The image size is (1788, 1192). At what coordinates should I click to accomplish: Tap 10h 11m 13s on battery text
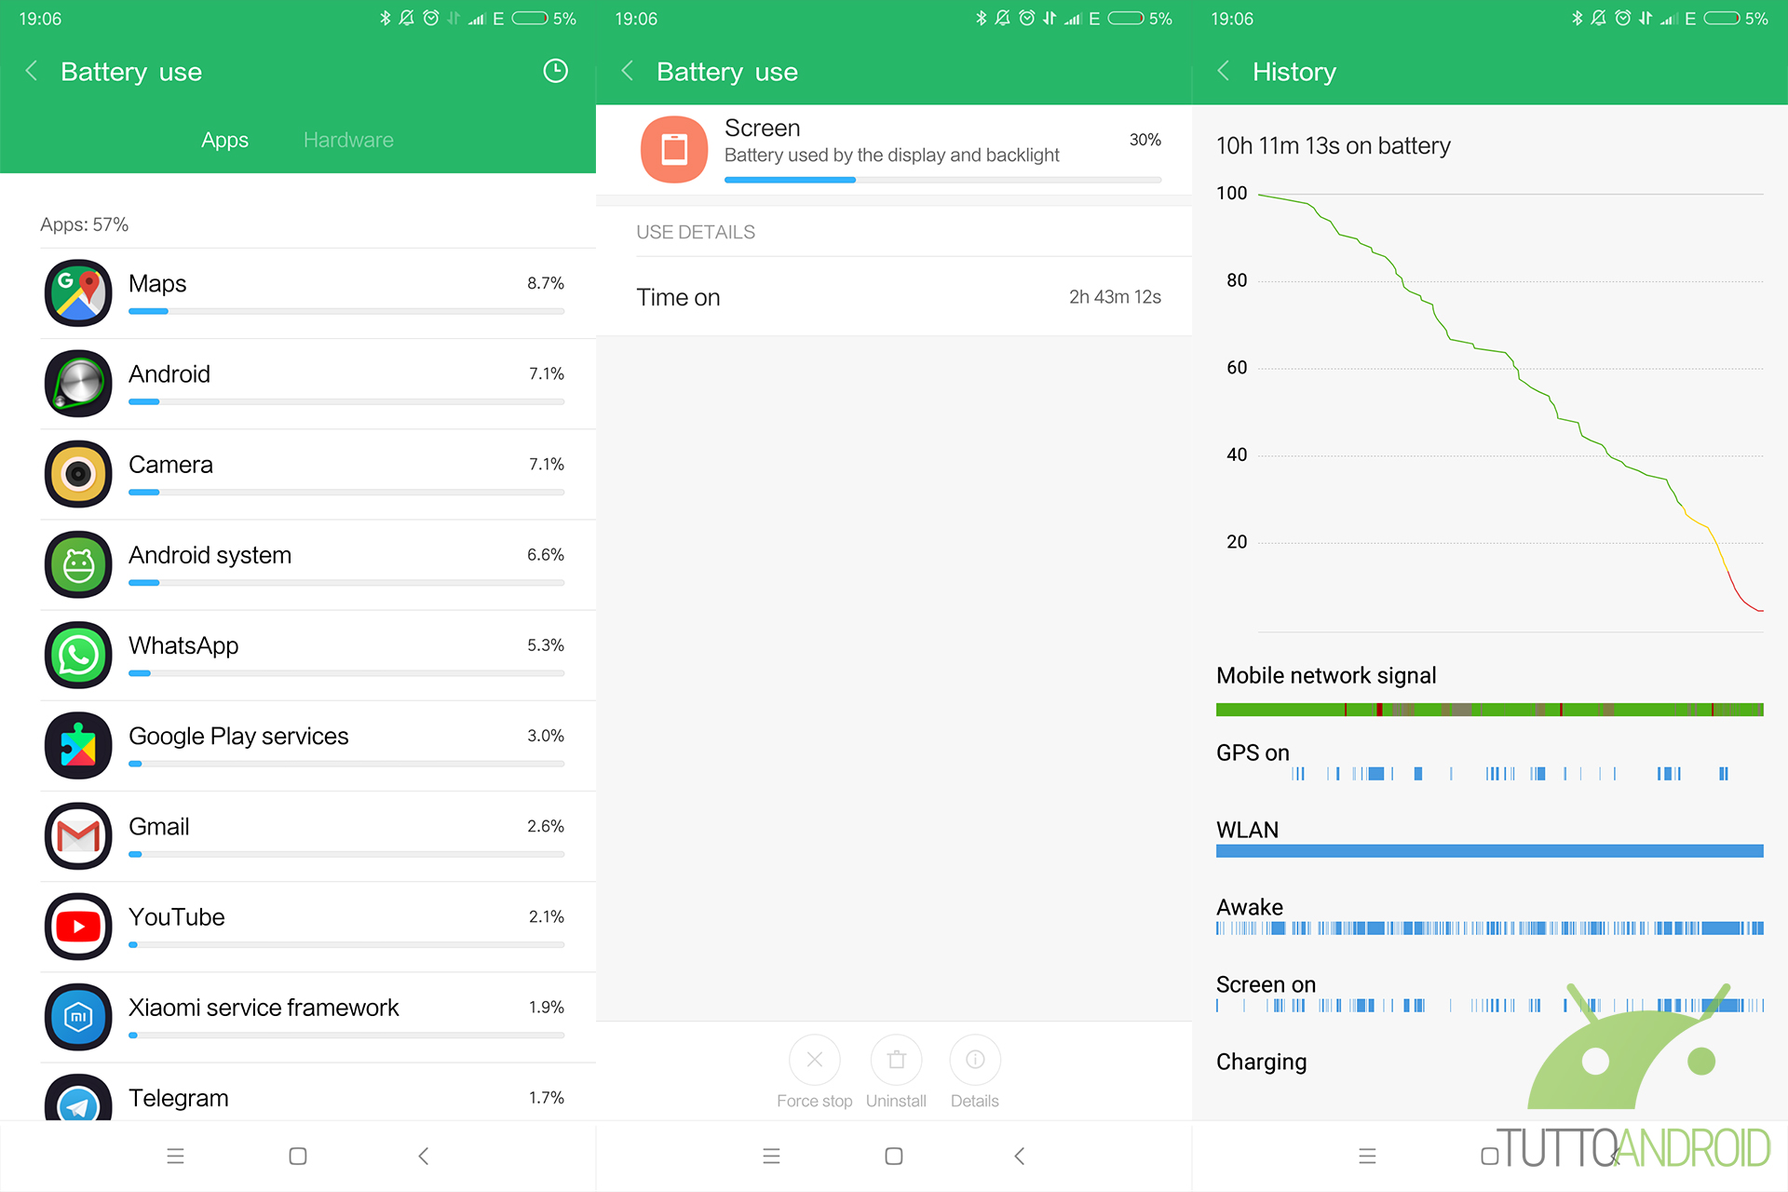(1334, 145)
